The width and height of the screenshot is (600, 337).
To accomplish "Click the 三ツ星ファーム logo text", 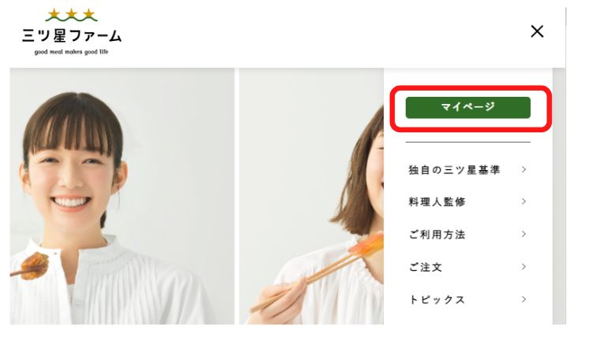I will pyautogui.click(x=72, y=36).
